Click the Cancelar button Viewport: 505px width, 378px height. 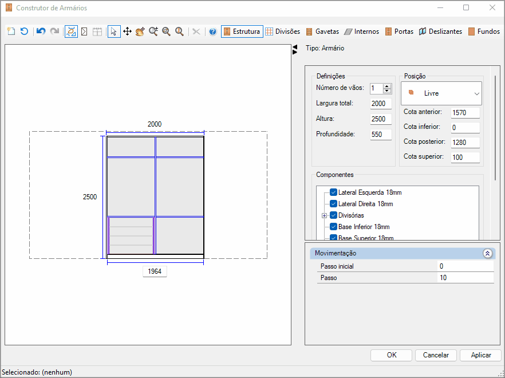pyautogui.click(x=436, y=355)
